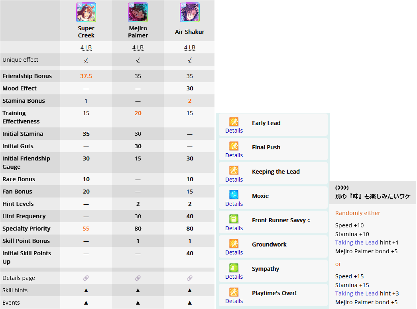Click the blue Moxie skill icon

(234, 195)
